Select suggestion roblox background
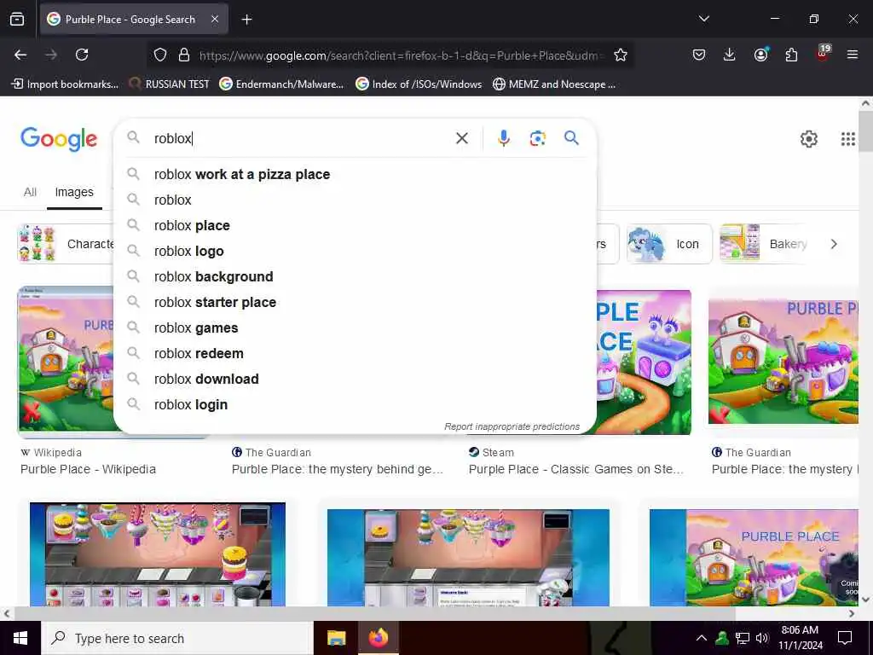 point(355,277)
